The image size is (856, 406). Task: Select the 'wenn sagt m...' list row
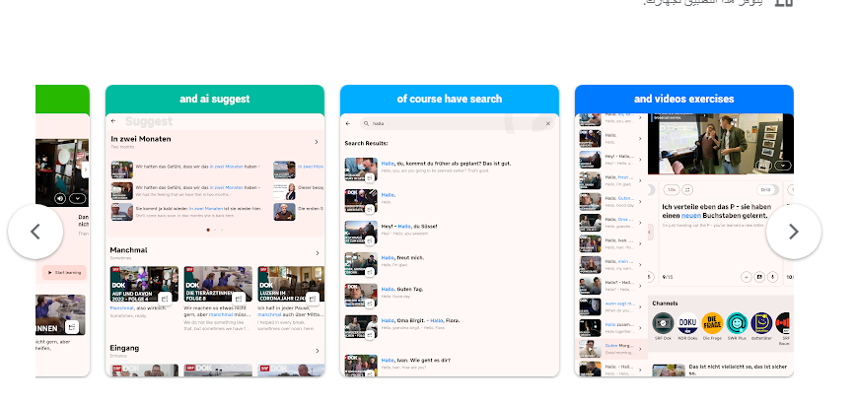pos(612,306)
